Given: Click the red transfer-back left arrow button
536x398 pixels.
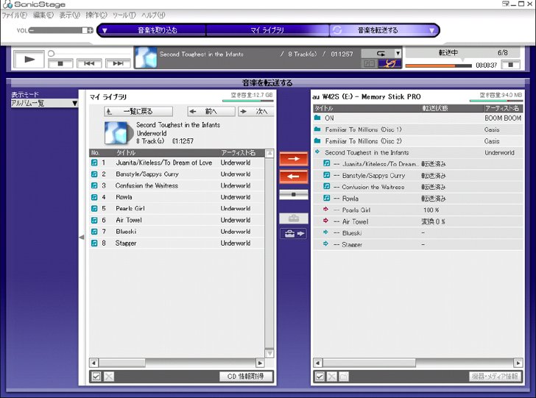Looking at the screenshot, I should pos(293,177).
